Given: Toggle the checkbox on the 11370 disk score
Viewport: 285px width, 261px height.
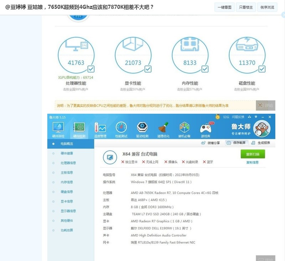Looking at the screenshot, I should pos(262,69).
